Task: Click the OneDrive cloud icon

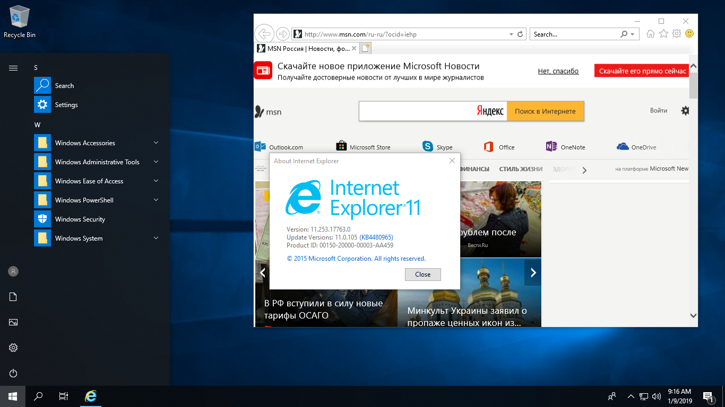Action: click(623, 147)
